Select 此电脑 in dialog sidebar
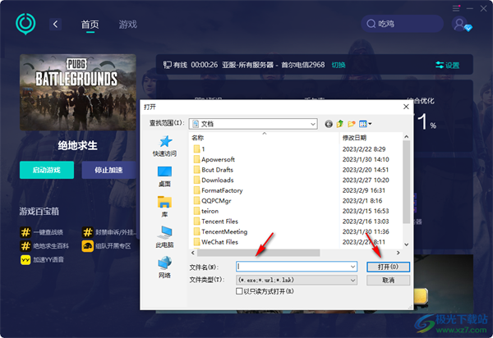This screenshot has height=338, width=493. coord(164,237)
